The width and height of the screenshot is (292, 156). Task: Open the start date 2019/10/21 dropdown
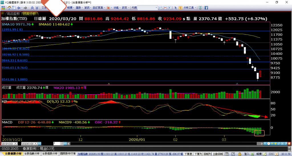[16, 143]
